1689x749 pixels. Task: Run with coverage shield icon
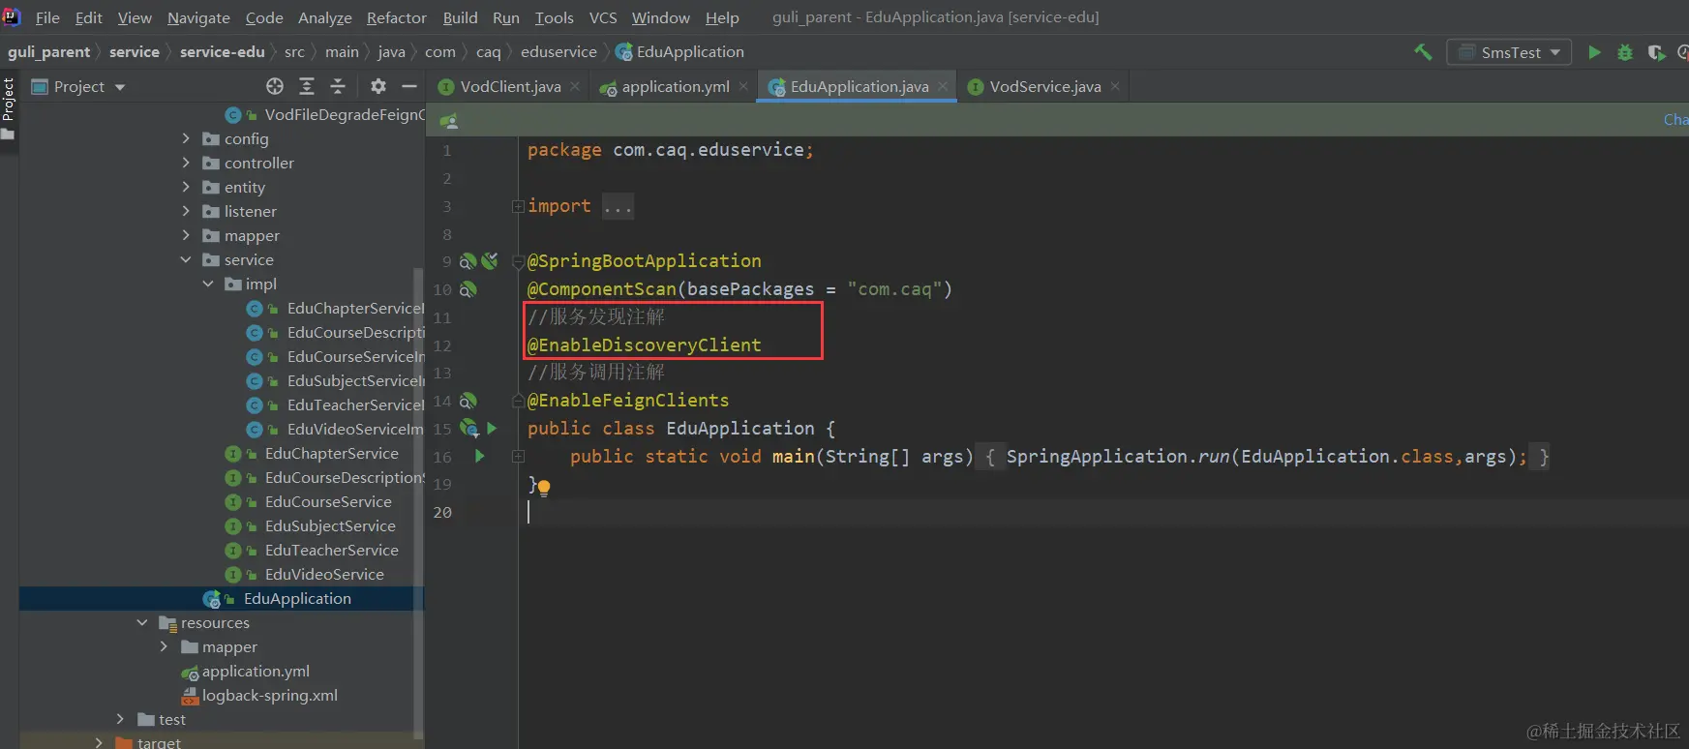click(1656, 52)
